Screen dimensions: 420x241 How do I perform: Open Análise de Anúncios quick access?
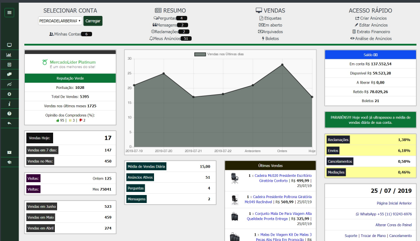pyautogui.click(x=371, y=38)
